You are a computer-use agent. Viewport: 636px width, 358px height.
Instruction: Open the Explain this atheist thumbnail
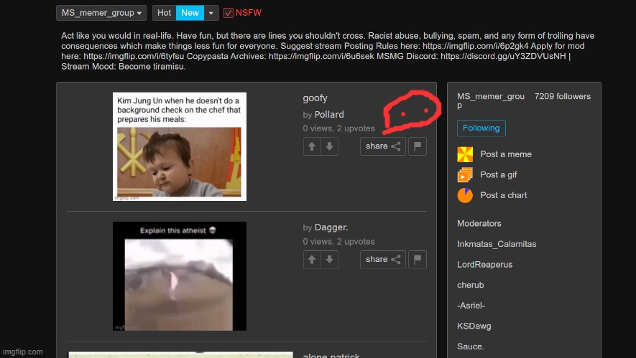click(x=179, y=276)
